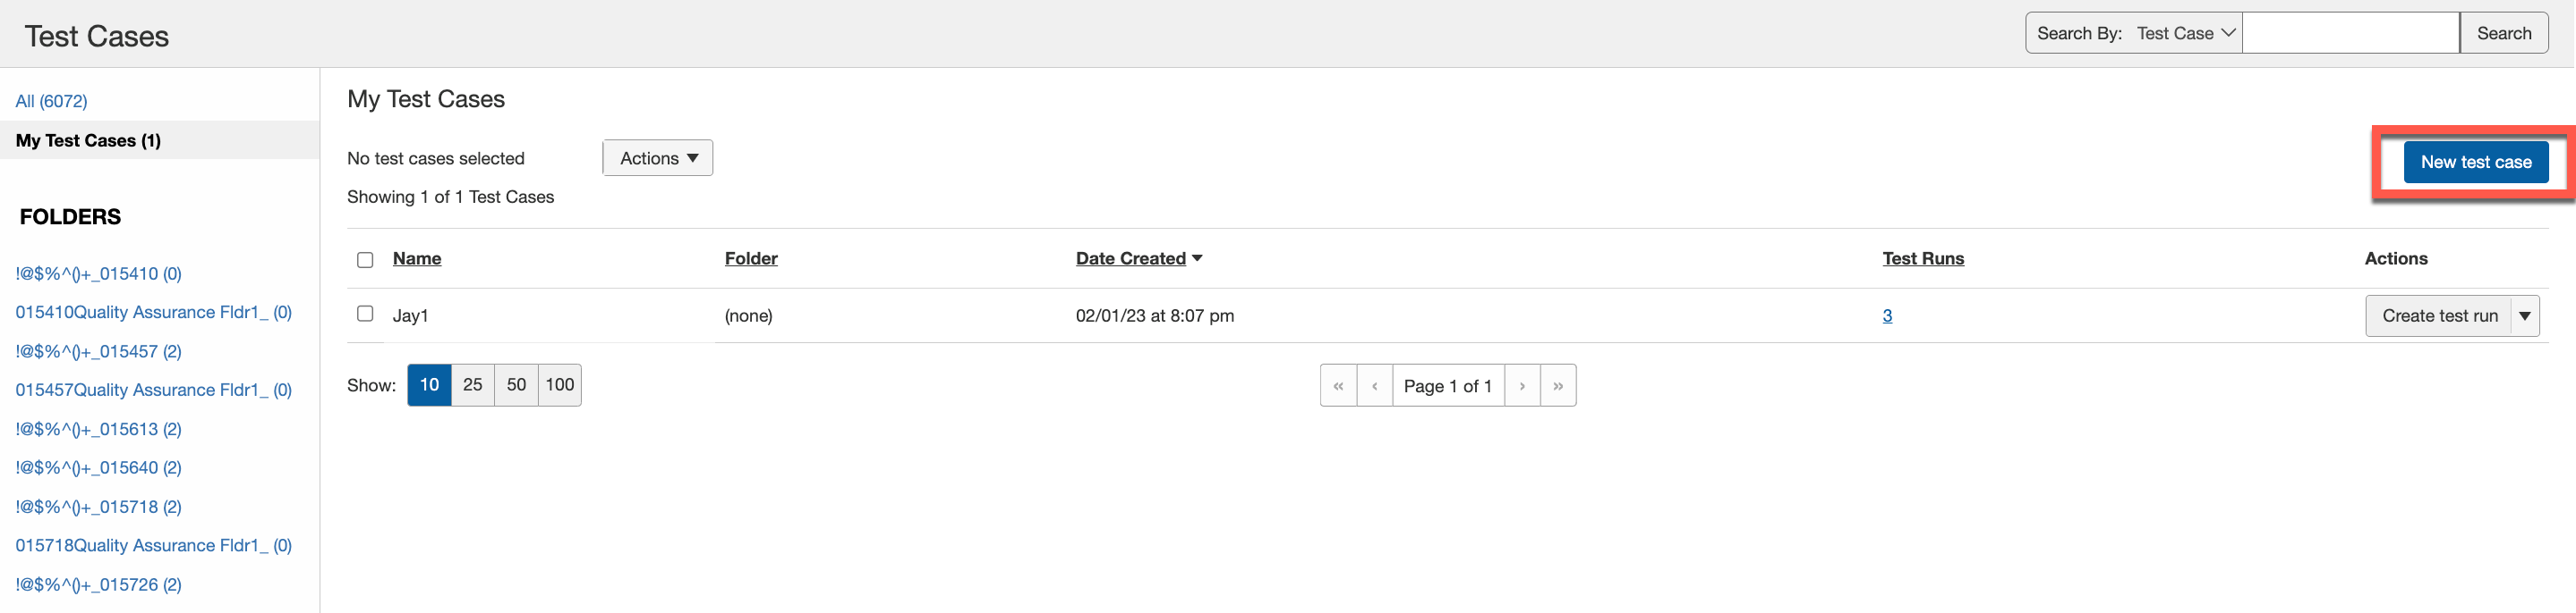Open folder 015410Quality Assurance Fldr1_
2576x613 pixels.
point(153,313)
